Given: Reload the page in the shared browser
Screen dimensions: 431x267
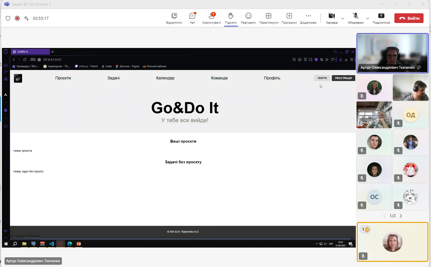Looking at the screenshot, I should (25, 60).
